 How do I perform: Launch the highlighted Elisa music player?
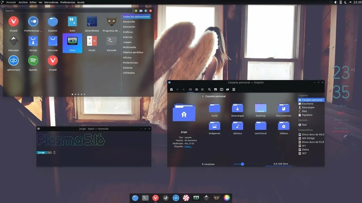[72, 43]
